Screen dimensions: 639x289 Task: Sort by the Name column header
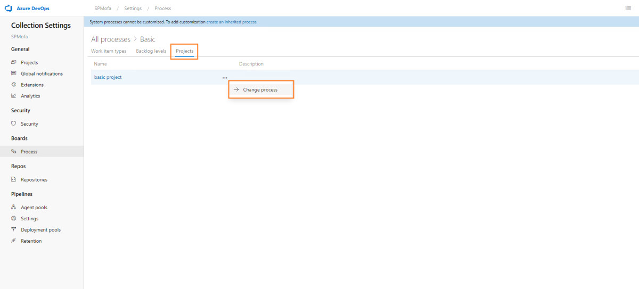(101, 64)
